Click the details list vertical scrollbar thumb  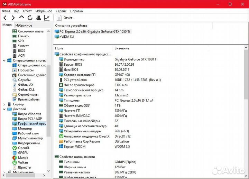point(246,75)
